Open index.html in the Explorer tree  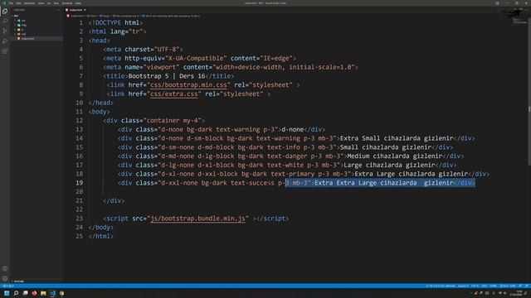[27, 39]
